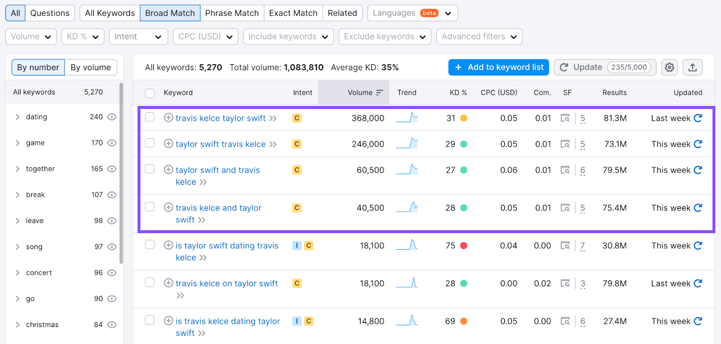This screenshot has height=344, width=721.
Task: Select the Questions tab
Action: [x=50, y=13]
